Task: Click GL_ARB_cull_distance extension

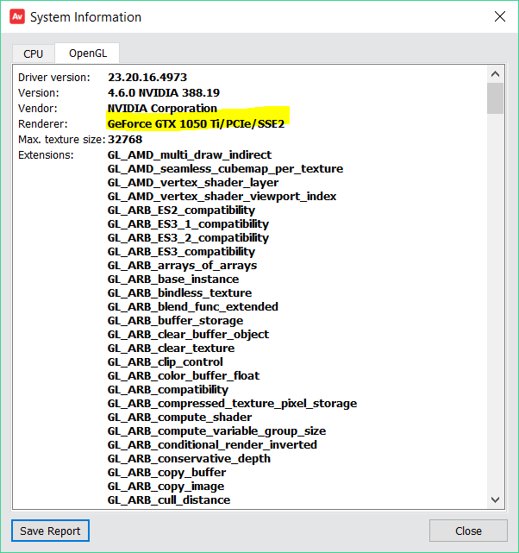Action: point(169,500)
